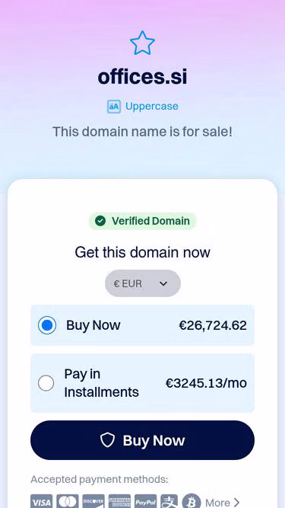Image resolution: width=285 pixels, height=508 pixels.
Task: Click the Mastercard payment icon
Action: pyautogui.click(x=68, y=501)
